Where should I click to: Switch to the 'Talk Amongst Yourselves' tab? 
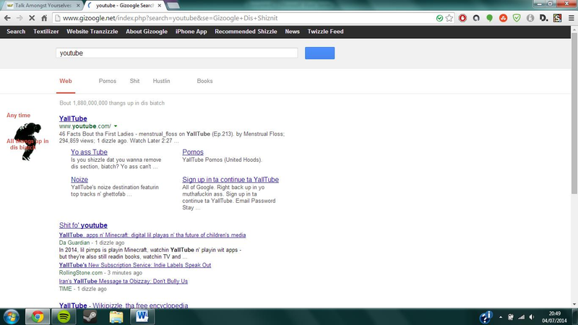43,6
